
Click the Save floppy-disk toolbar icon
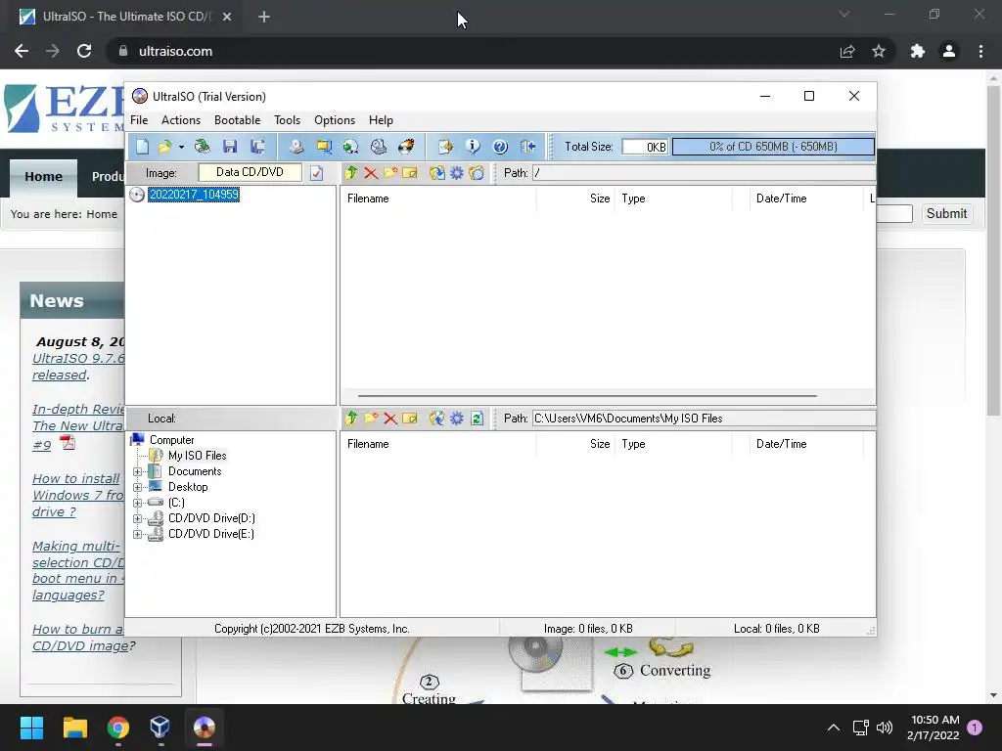pos(230,147)
